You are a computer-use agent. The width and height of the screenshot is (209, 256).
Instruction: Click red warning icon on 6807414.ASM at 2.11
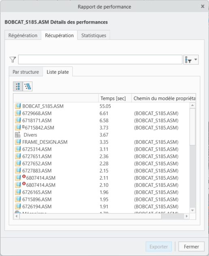coord(24,177)
